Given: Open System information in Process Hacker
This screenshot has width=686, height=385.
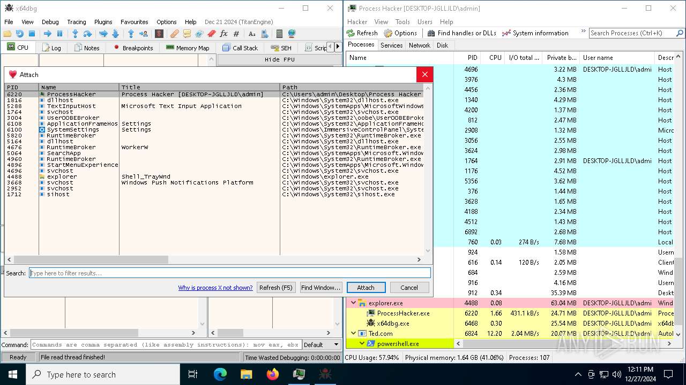Looking at the screenshot, I should (x=535, y=33).
